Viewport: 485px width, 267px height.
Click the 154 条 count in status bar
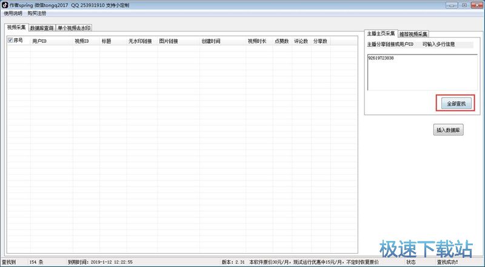pos(36,262)
